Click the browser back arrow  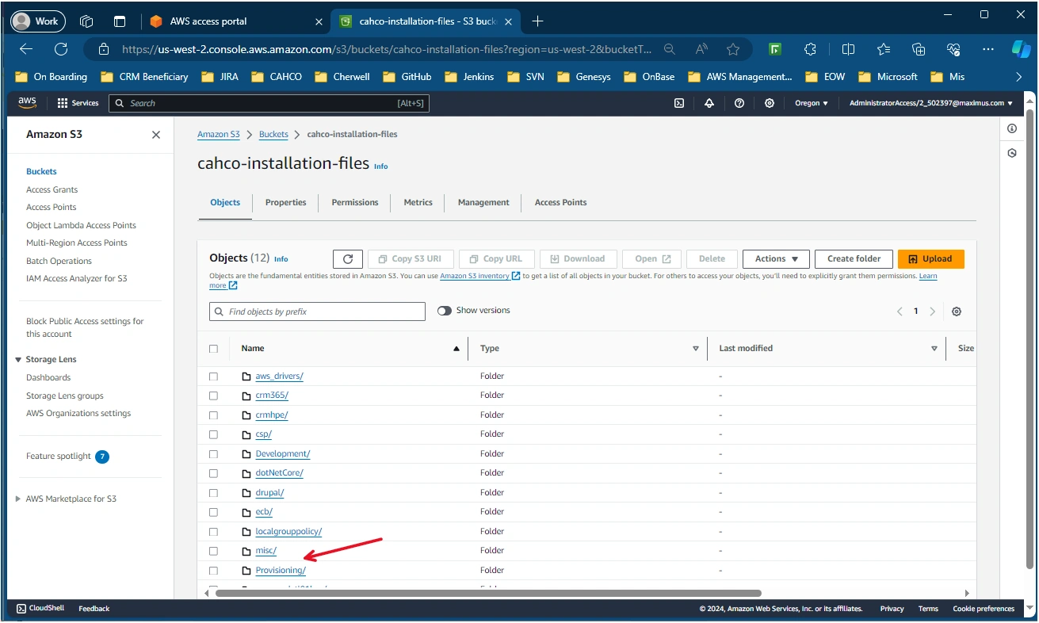point(26,49)
